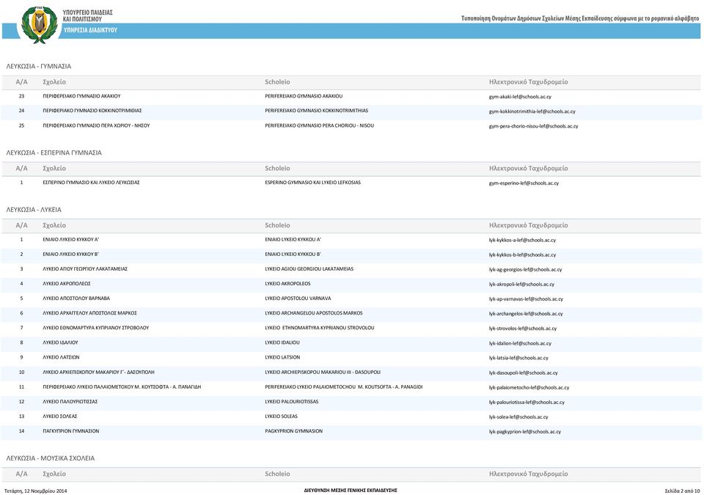Select LYKEIO AGIOU GEORGIOU LAKATAMEIAS cell
The width and height of the screenshot is (704, 495).
tap(309, 269)
